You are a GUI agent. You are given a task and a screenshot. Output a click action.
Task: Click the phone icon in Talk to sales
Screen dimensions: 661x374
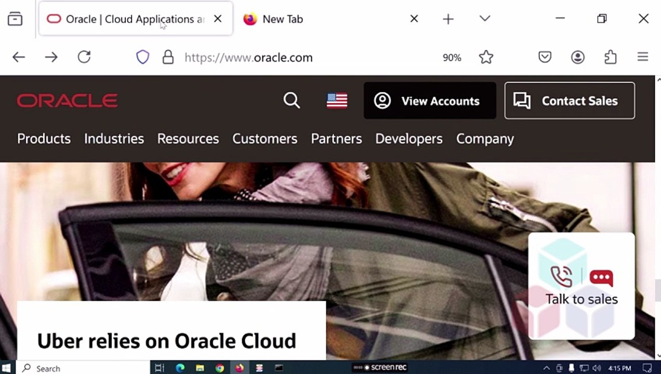pyautogui.click(x=561, y=277)
